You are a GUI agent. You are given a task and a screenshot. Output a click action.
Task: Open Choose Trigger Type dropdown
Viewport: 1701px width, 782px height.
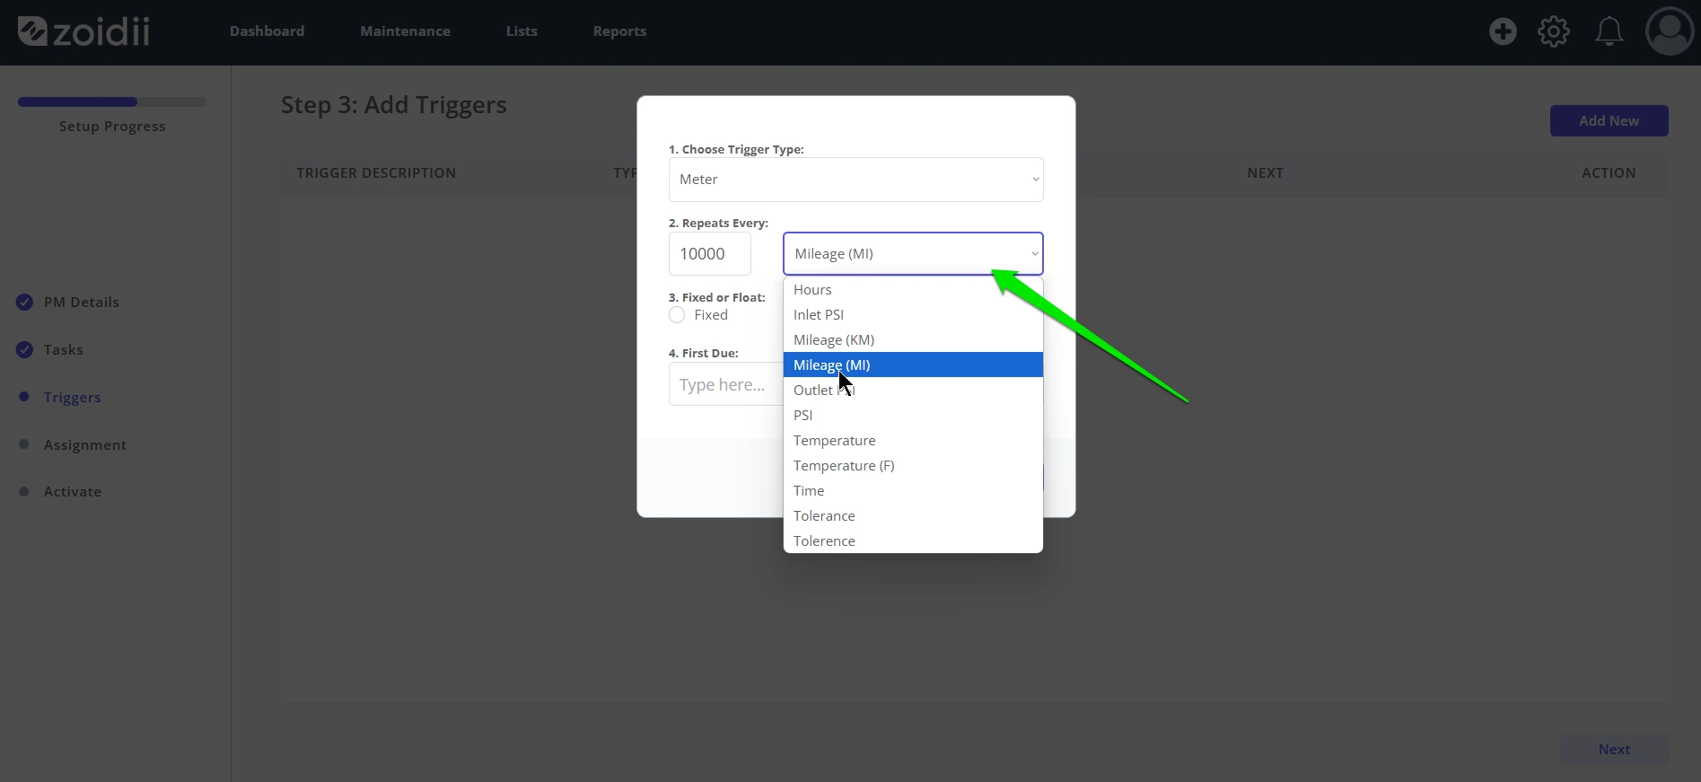pos(855,180)
